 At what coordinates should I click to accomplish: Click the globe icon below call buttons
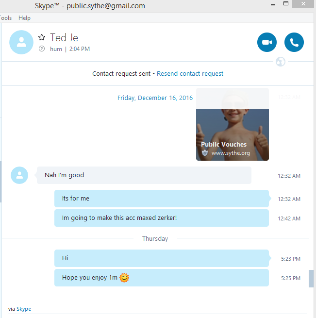pyautogui.click(x=281, y=62)
